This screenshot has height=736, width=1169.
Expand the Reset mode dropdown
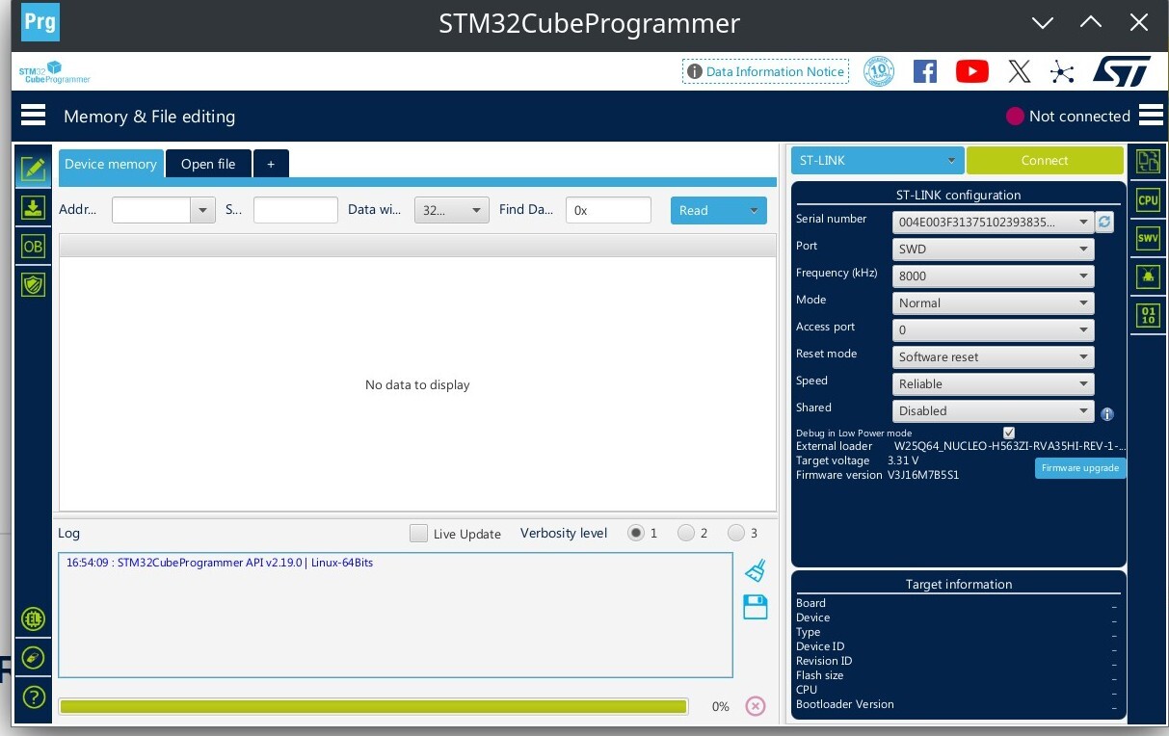pos(992,356)
